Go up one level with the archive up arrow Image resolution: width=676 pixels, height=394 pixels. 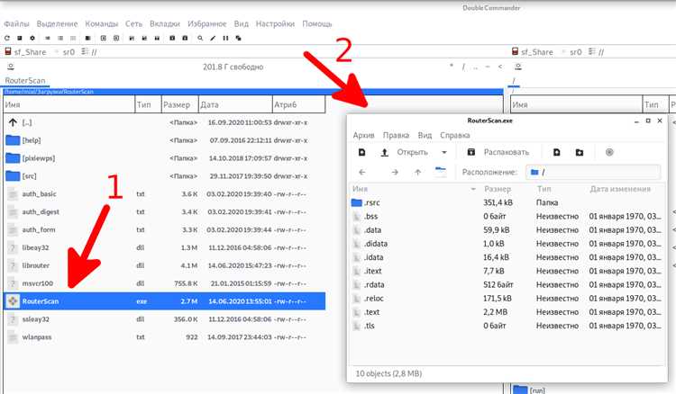[417, 172]
